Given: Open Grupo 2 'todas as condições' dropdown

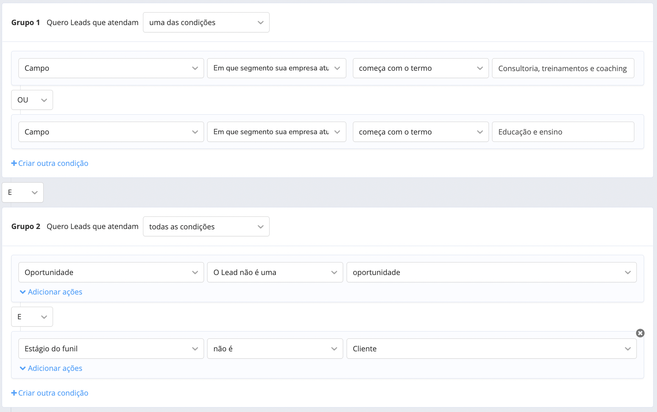Looking at the screenshot, I should pyautogui.click(x=206, y=227).
